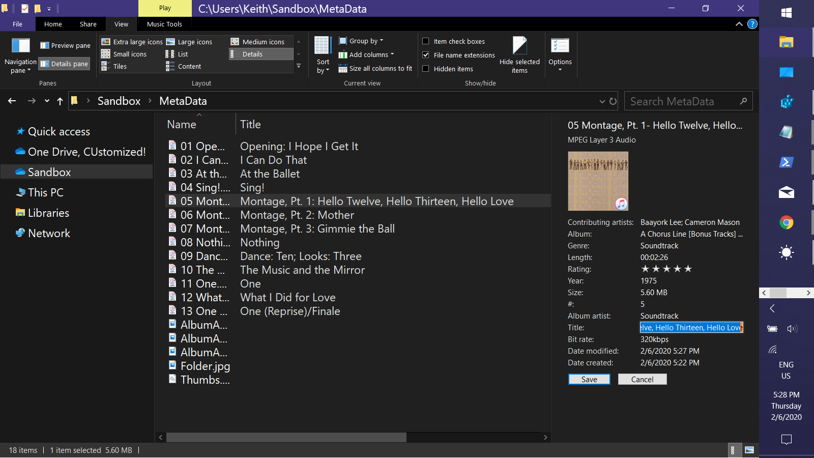
Task: Switch to the Share ribbon tab
Action: (x=88, y=24)
